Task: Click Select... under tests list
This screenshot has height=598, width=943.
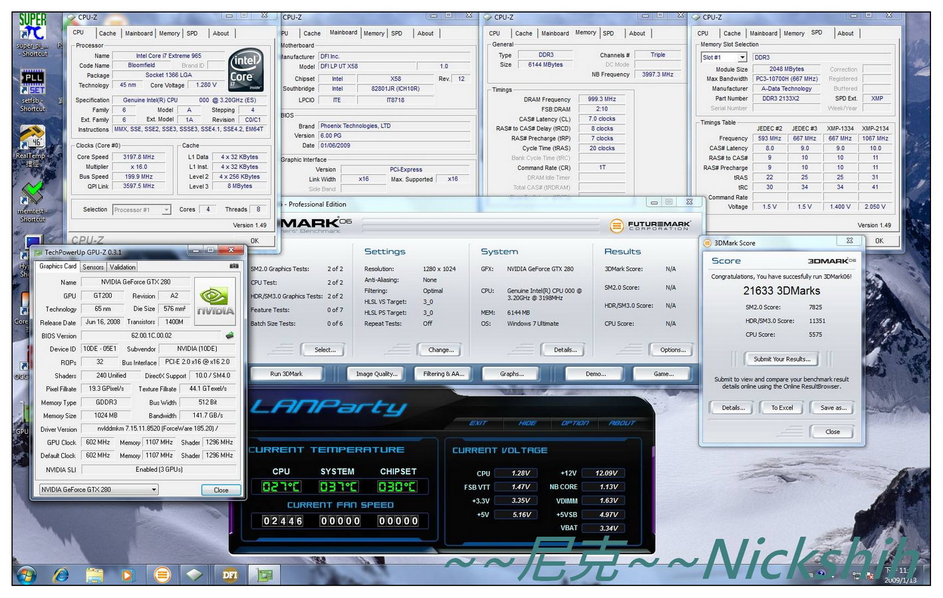Action: pos(325,349)
